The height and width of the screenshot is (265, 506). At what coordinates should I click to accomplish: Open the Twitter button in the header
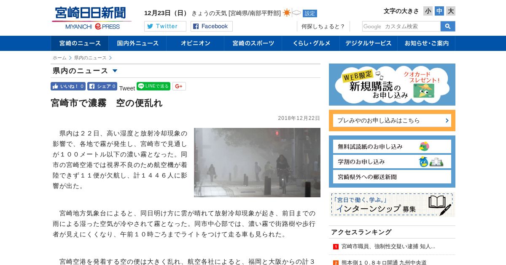pos(165,26)
